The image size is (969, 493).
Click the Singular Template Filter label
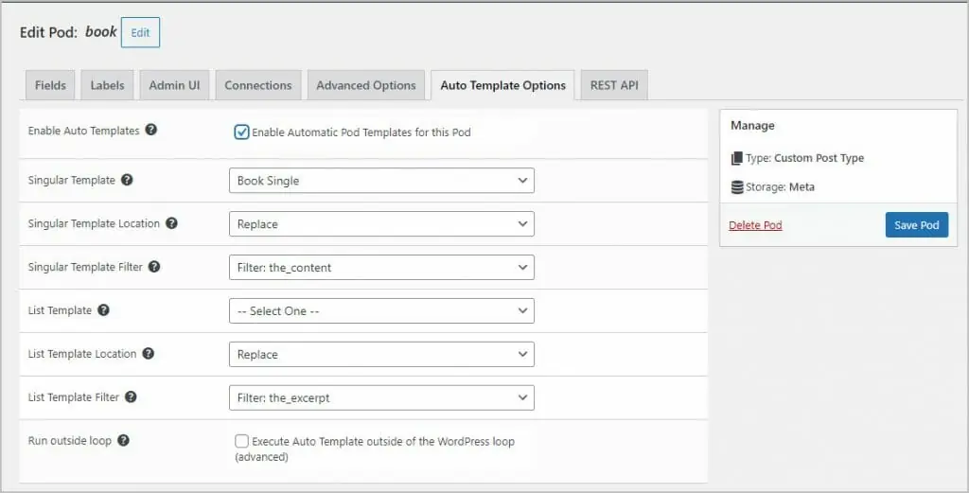tap(85, 267)
